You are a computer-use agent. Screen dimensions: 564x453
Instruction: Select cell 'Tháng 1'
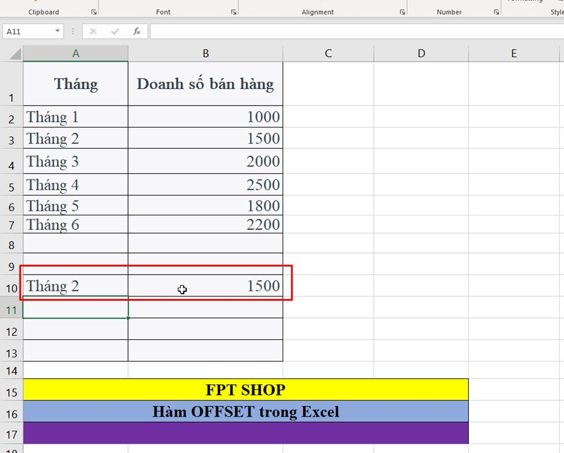[x=76, y=116]
